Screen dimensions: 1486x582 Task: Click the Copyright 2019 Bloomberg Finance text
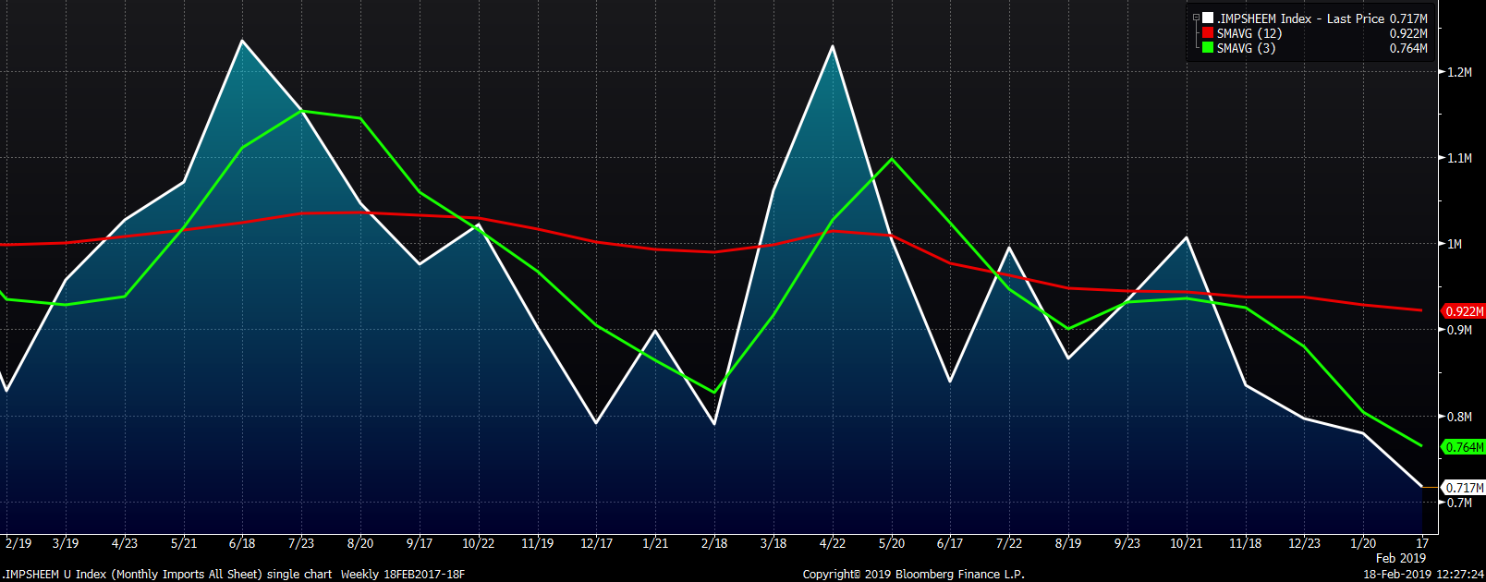[913, 574]
